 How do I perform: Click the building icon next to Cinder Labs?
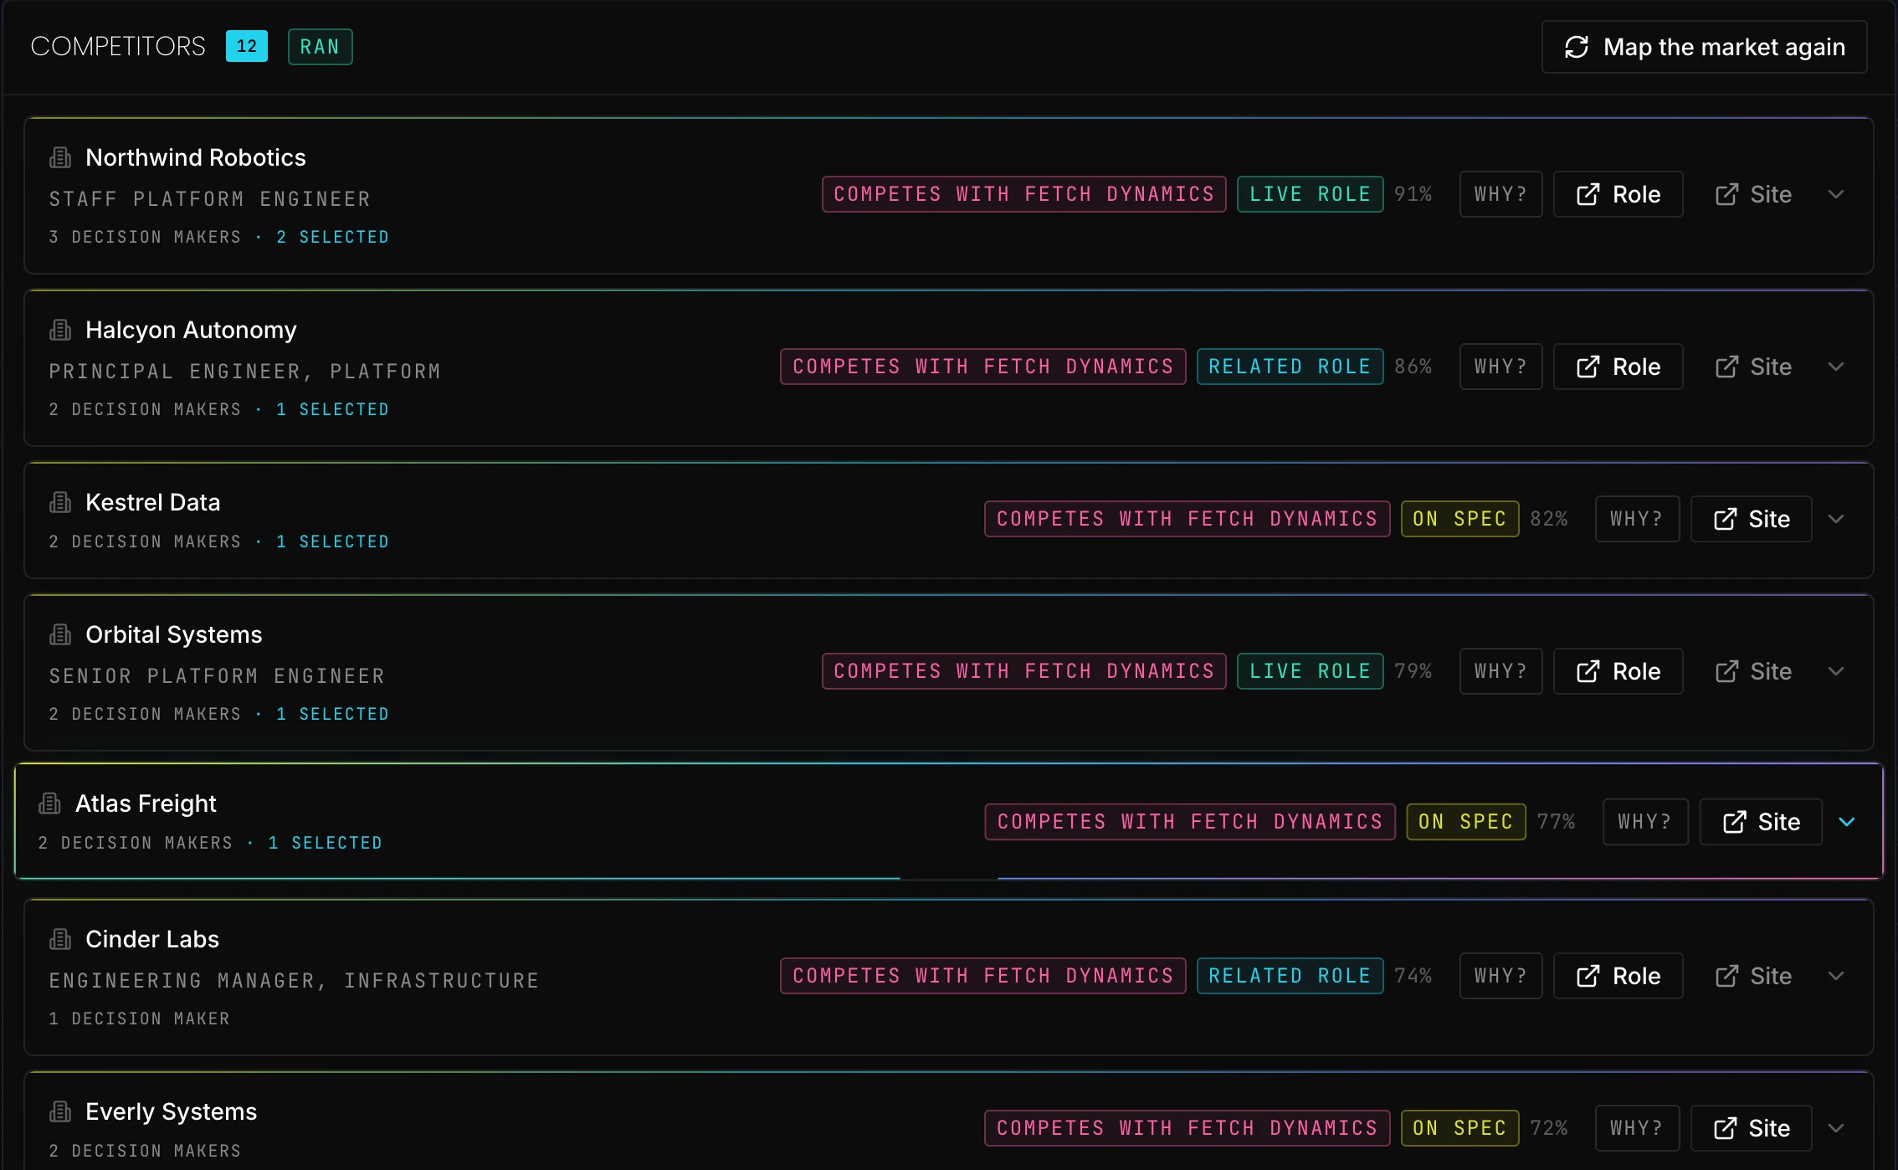point(60,939)
